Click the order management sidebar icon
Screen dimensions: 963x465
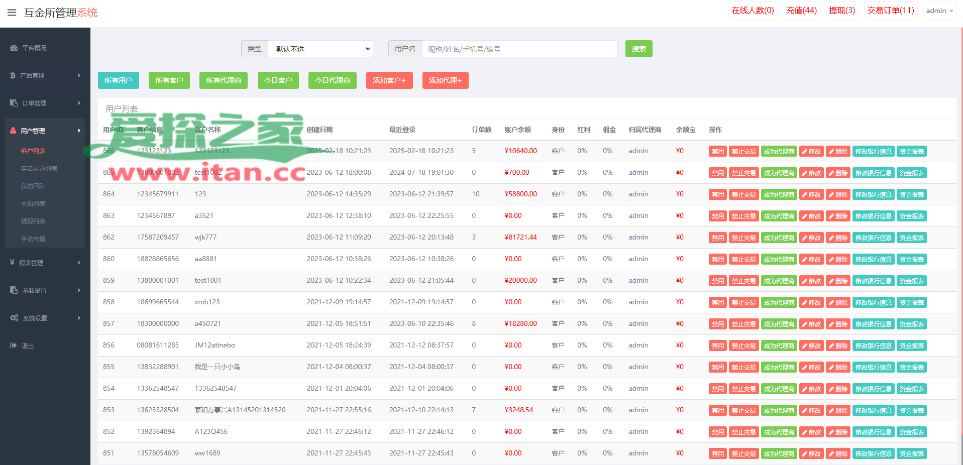point(14,103)
